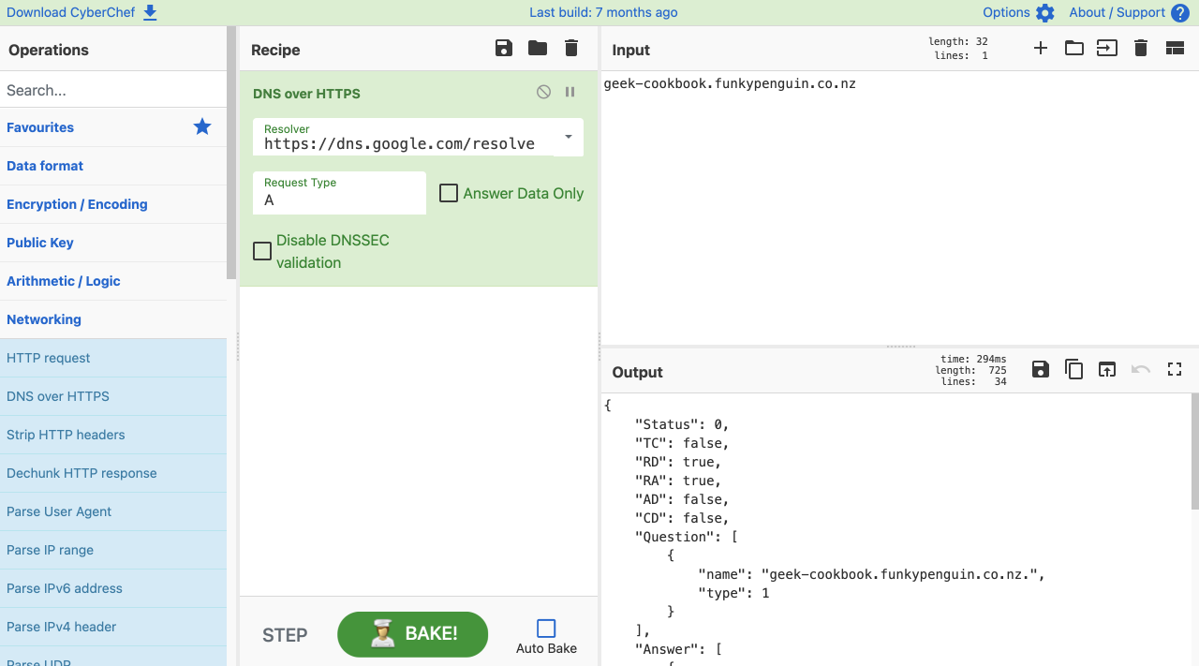Viewport: 1199px width, 666px height.
Task: Enable Answer Data Only
Action: (448, 193)
